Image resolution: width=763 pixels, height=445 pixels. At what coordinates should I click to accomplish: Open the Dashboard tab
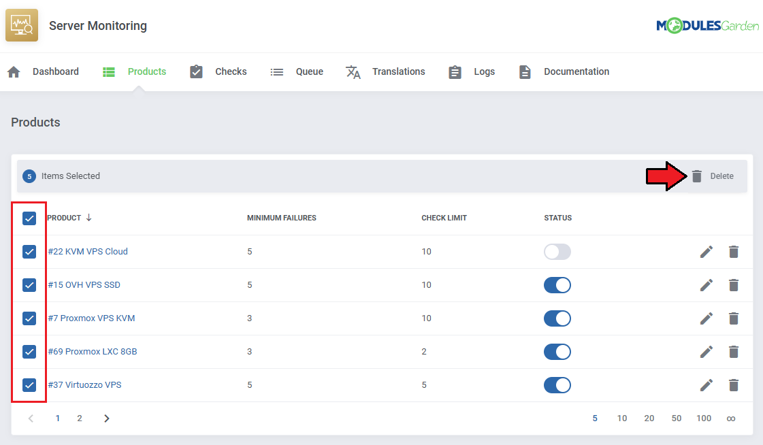pos(56,72)
